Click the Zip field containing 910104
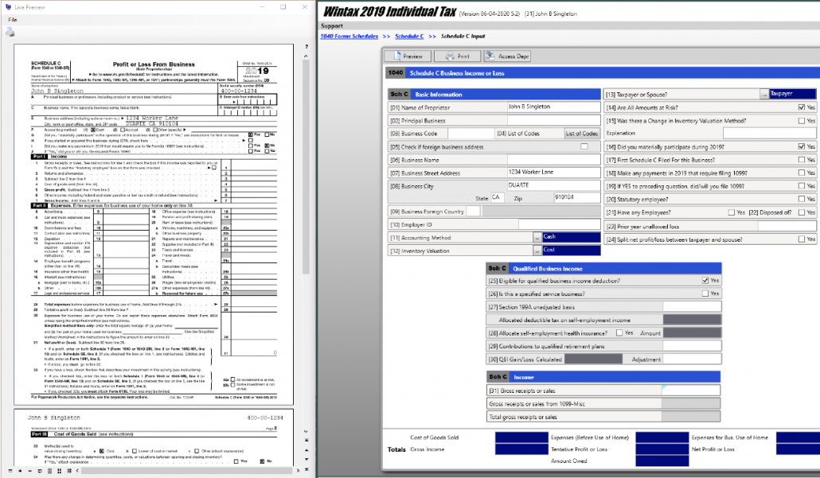The width and height of the screenshot is (820, 478). pyautogui.click(x=577, y=198)
